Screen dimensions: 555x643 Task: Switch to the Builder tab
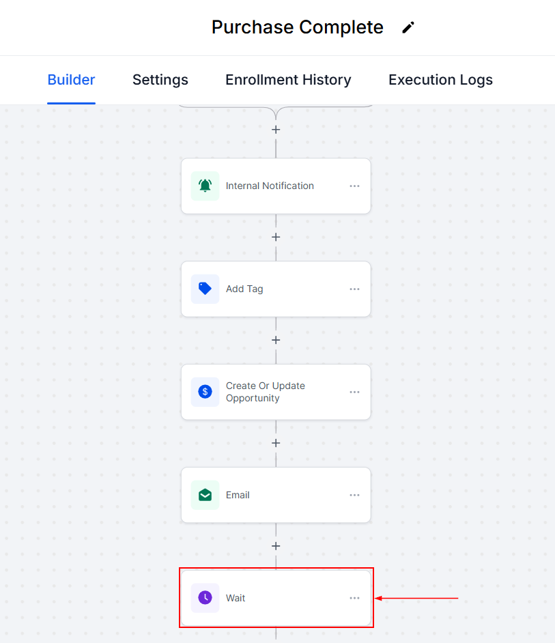71,80
